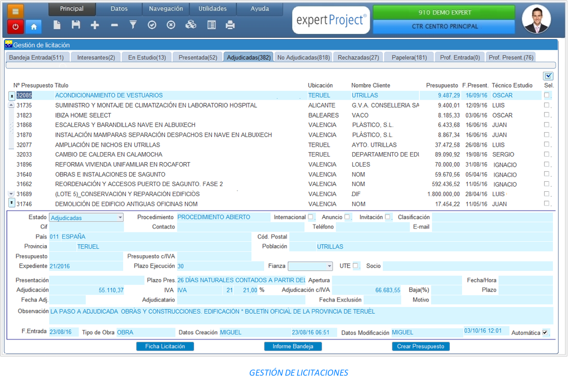Click the user profile photo
The width and height of the screenshot is (568, 384).
pos(536,19)
